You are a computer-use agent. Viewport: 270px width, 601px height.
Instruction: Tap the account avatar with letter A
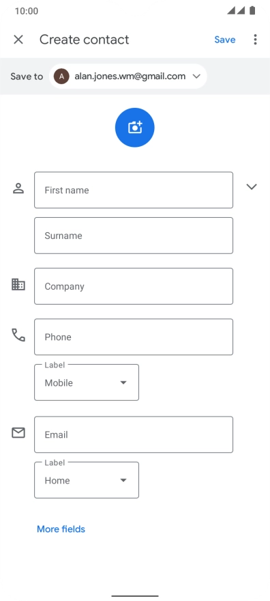tap(61, 76)
